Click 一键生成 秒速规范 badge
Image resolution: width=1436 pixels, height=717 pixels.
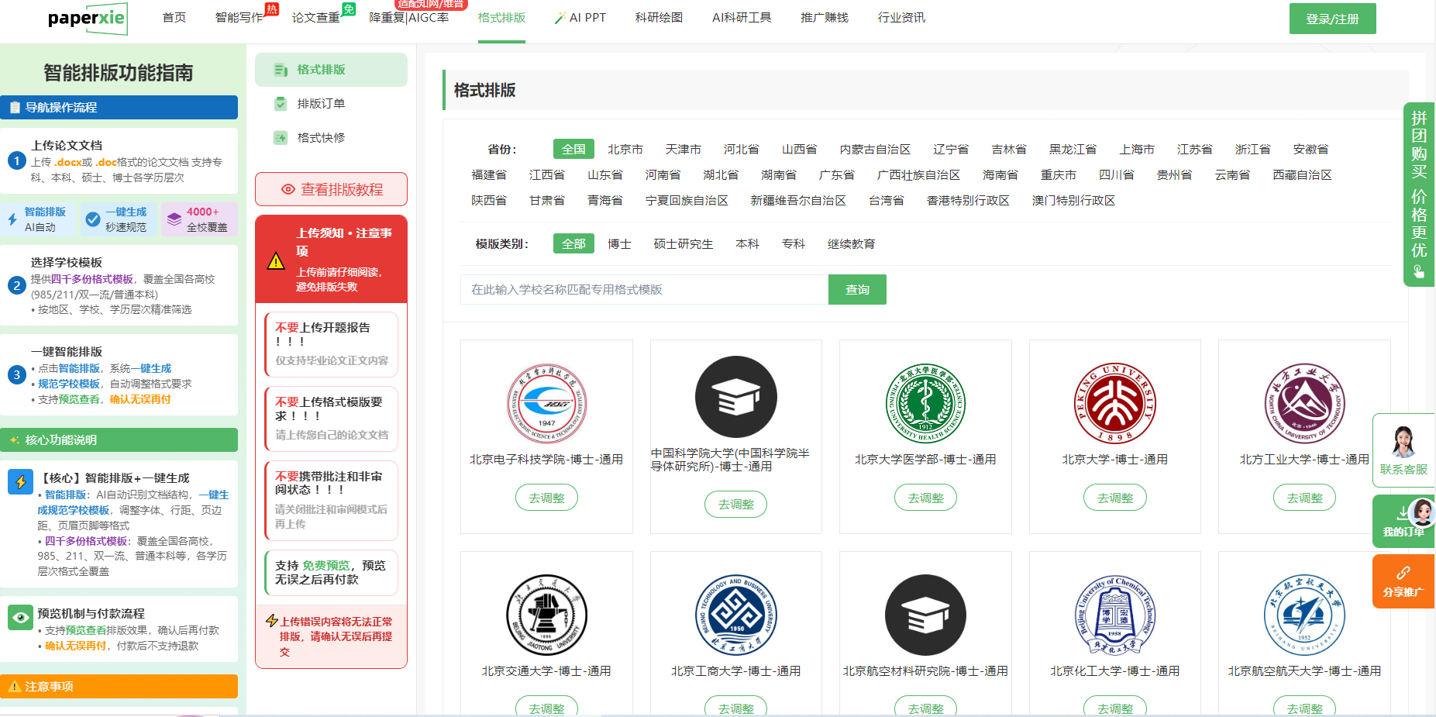pos(119,219)
